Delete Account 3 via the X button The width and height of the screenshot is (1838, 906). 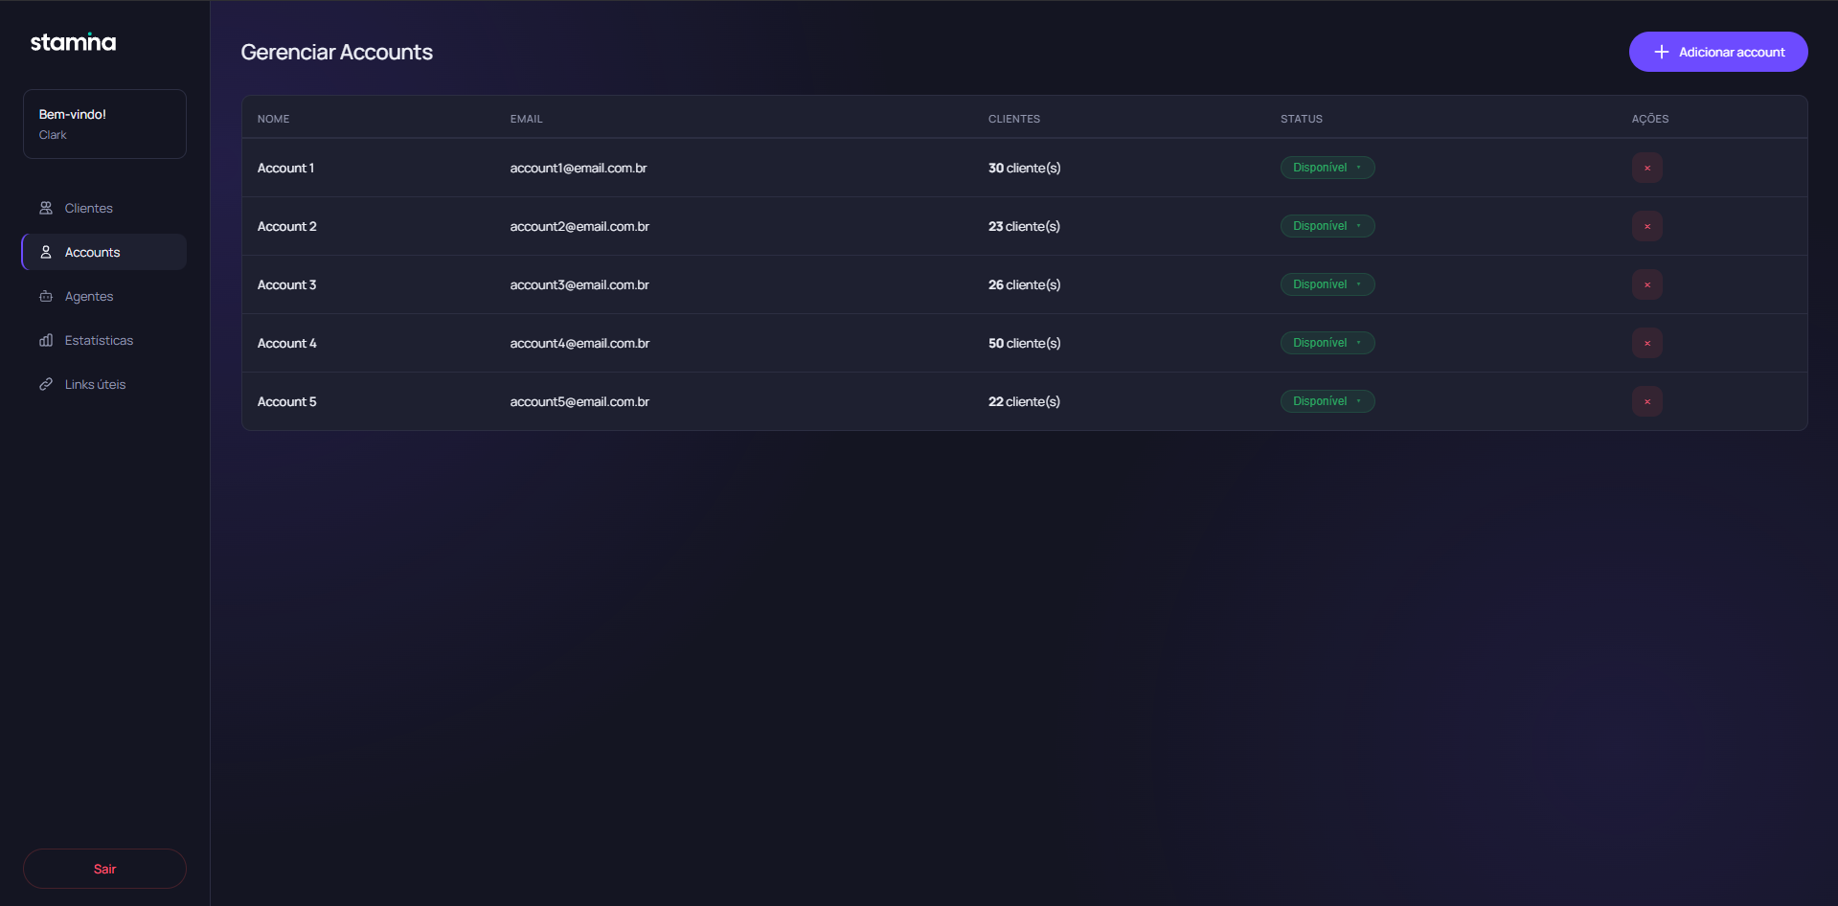(1647, 284)
